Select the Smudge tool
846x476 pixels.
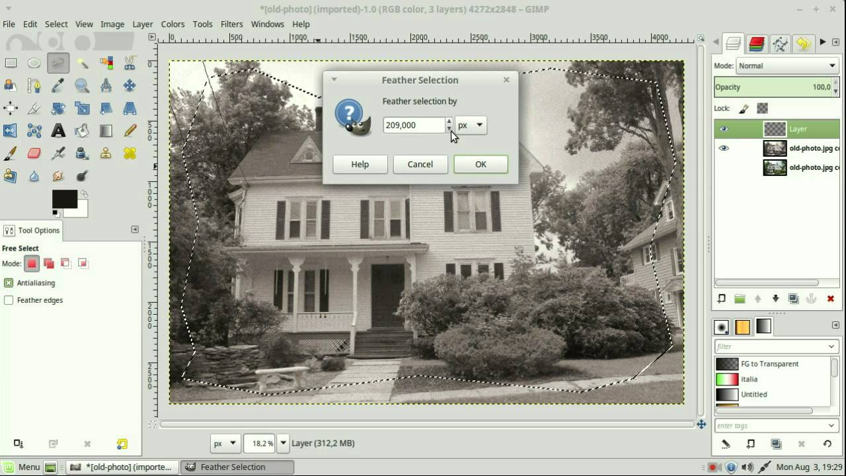58,176
